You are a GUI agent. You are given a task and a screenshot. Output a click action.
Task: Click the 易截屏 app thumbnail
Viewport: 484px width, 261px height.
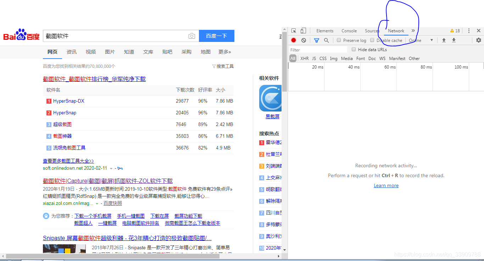click(x=270, y=98)
